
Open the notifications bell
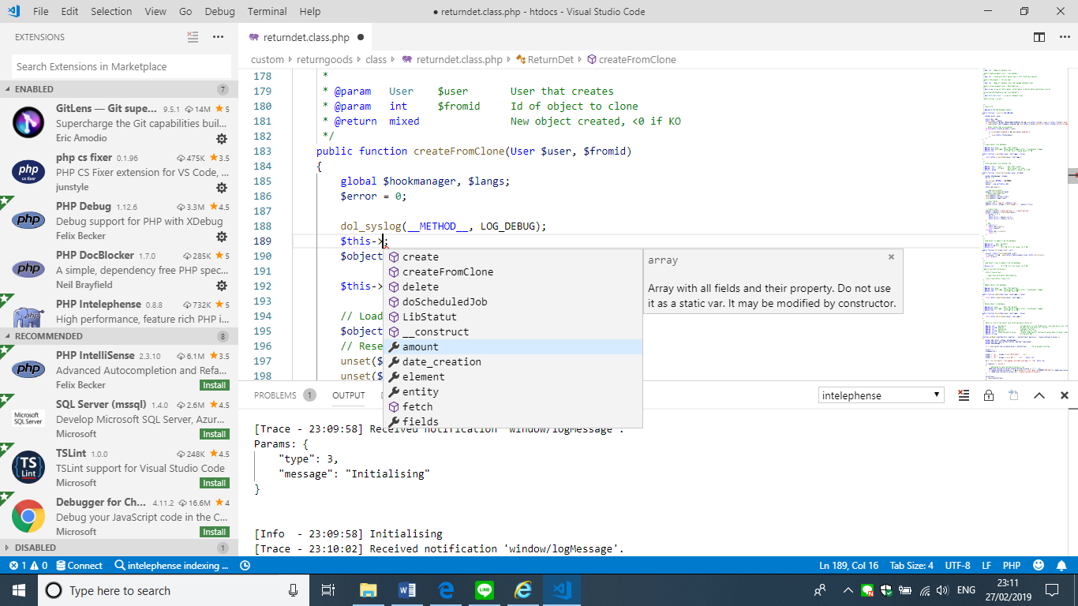[1062, 566]
